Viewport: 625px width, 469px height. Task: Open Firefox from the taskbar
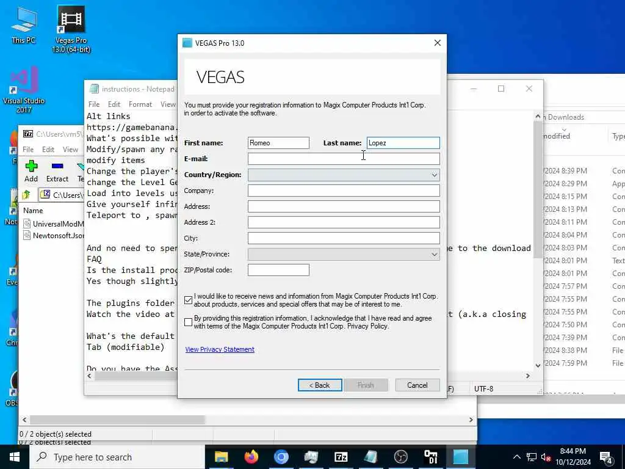pyautogui.click(x=251, y=457)
